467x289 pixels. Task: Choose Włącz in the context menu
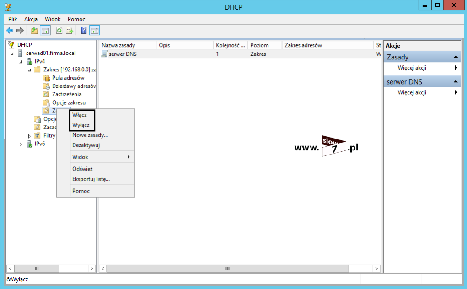coord(80,115)
